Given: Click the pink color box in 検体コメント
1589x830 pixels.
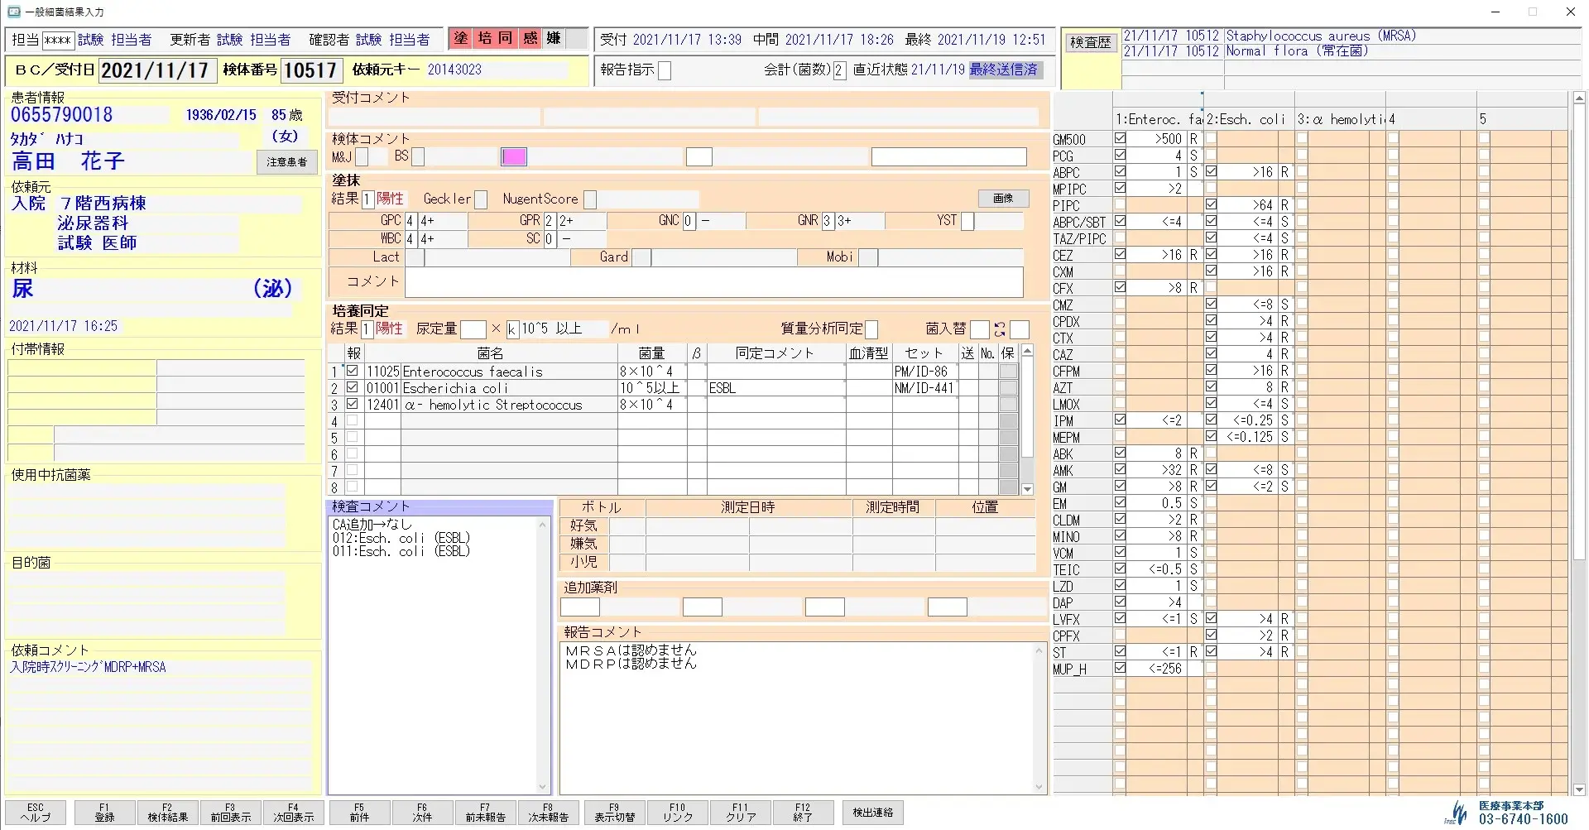Looking at the screenshot, I should [x=513, y=156].
